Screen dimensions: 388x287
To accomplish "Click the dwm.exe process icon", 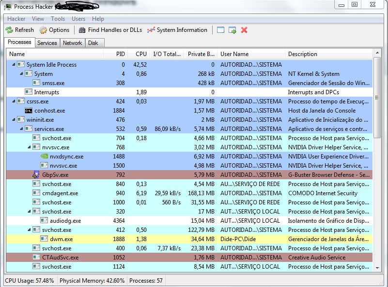I will (44, 239).
